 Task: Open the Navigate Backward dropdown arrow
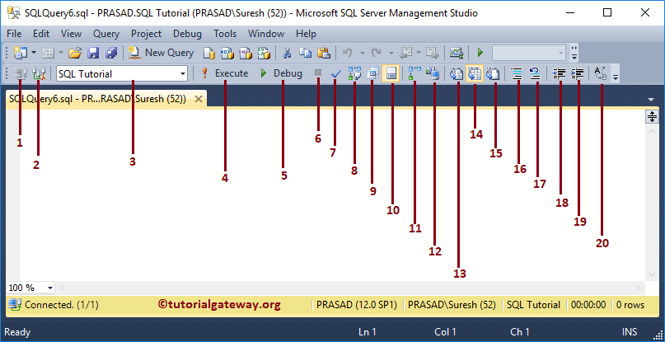(419, 53)
